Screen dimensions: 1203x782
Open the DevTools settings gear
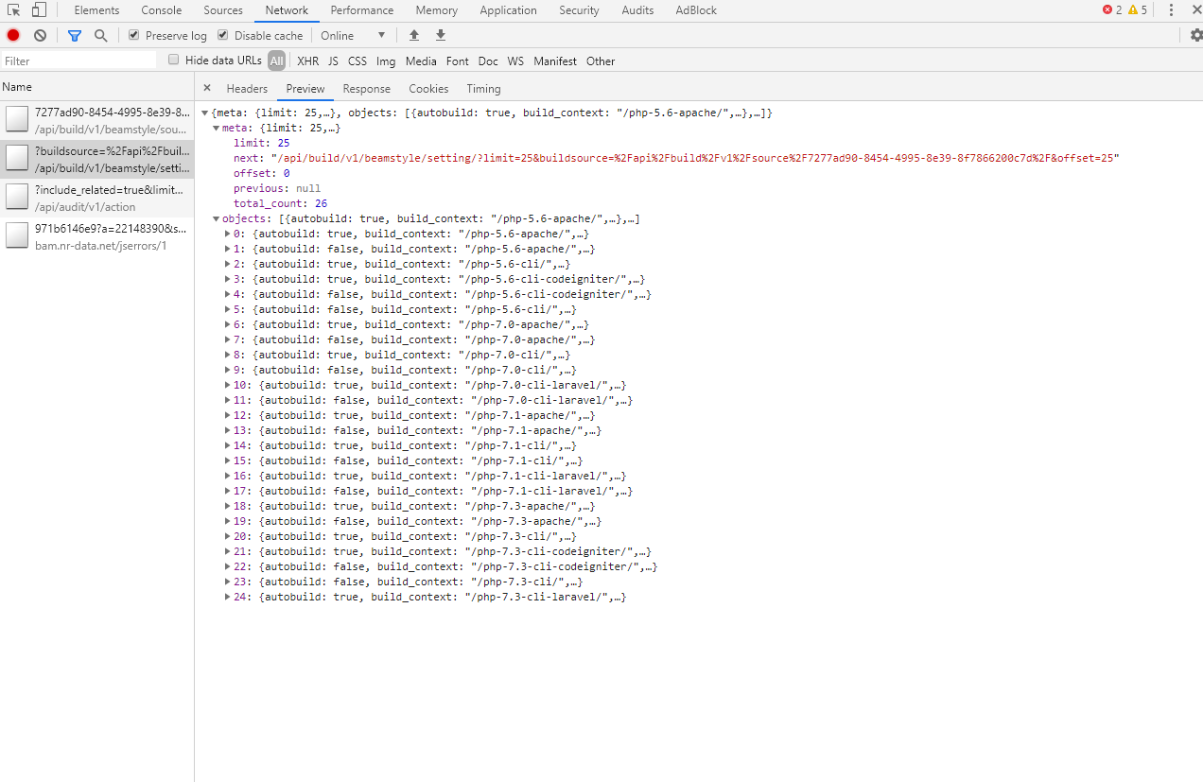(1195, 34)
